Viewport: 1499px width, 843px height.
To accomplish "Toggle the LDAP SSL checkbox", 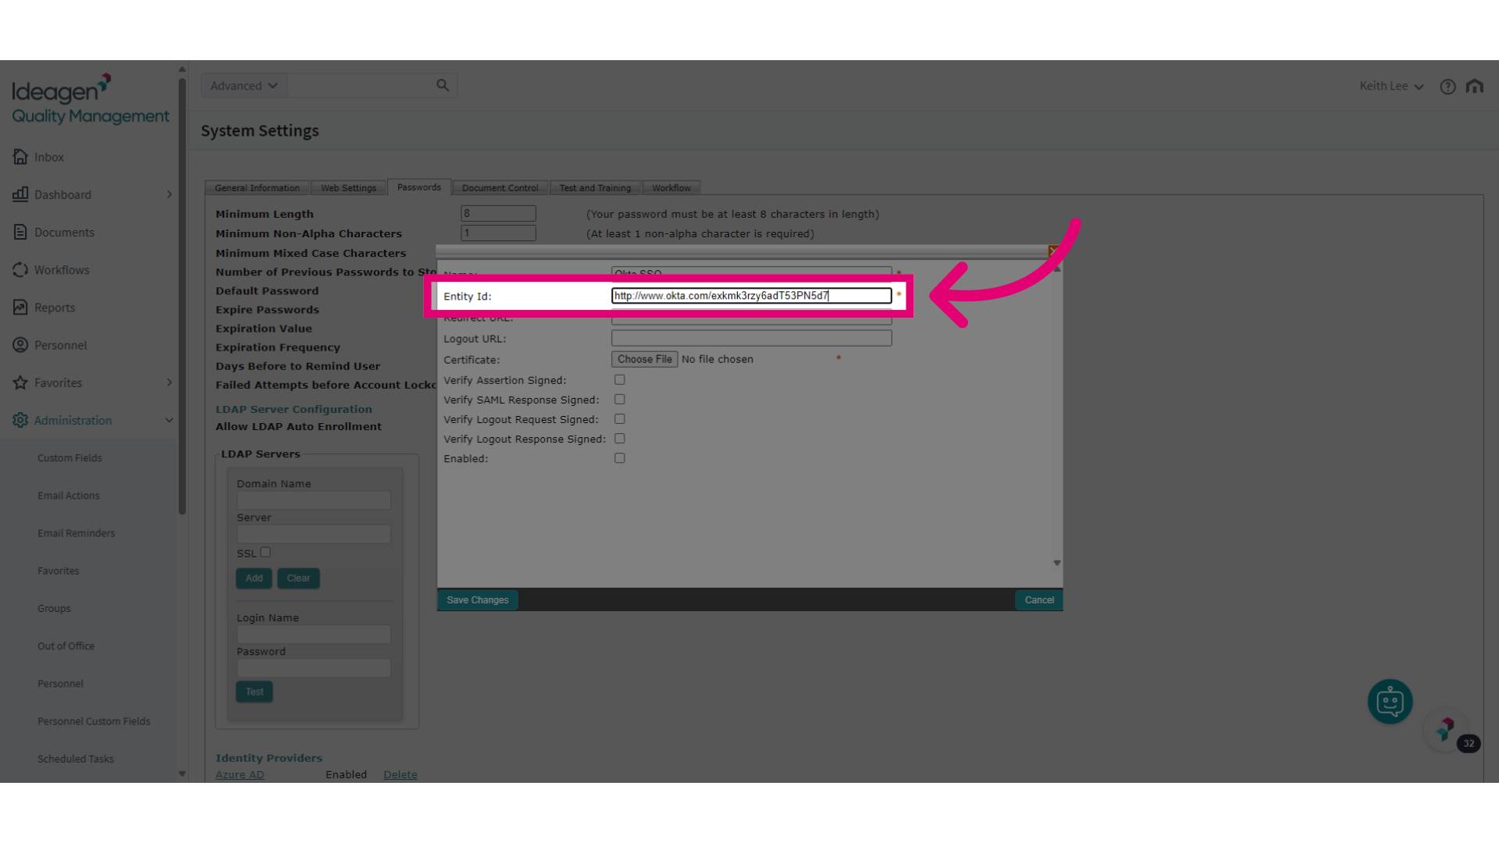I will [265, 552].
